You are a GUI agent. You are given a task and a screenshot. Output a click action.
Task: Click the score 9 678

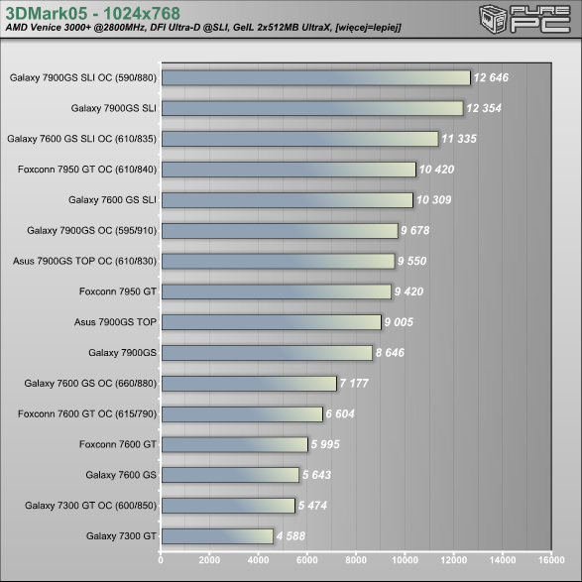pos(415,230)
